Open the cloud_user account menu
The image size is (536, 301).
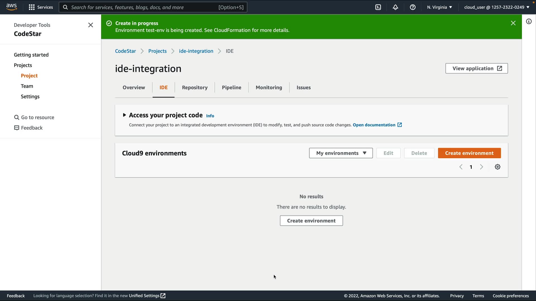pos(497,7)
